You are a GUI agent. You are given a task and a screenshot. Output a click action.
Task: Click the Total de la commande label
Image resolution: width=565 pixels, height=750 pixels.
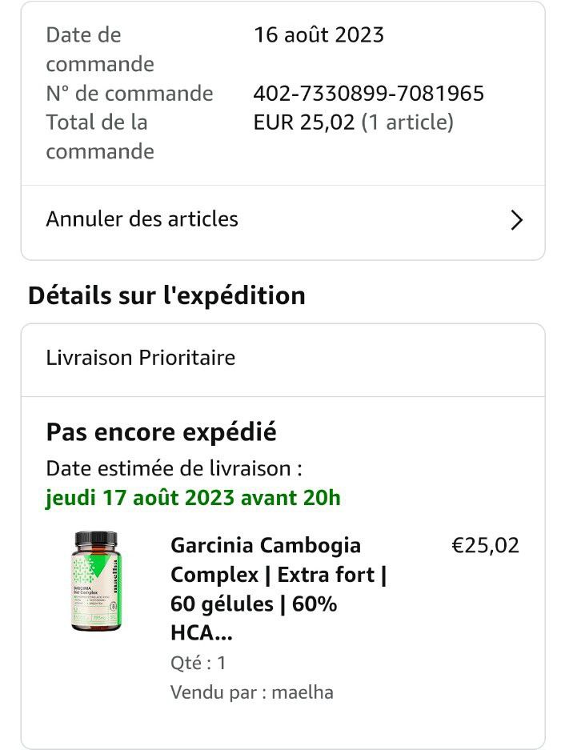99,137
